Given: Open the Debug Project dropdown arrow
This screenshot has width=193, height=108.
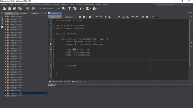Looking at the screenshot, I should coord(90,9).
